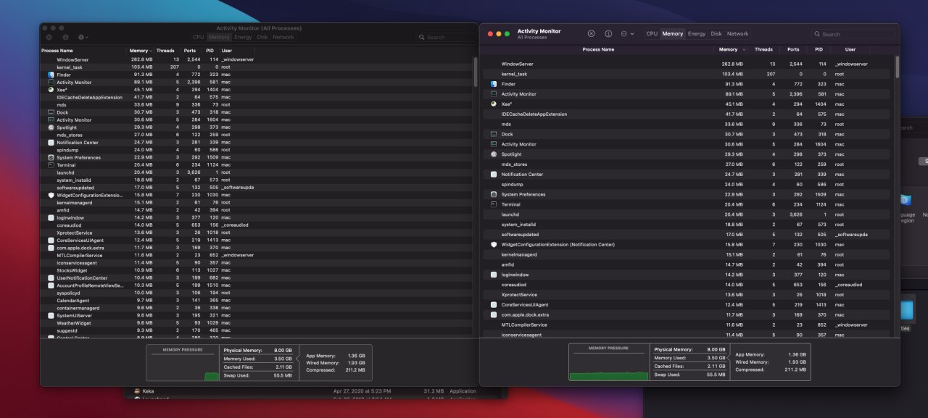Click Dock process icon in front window

494,134
